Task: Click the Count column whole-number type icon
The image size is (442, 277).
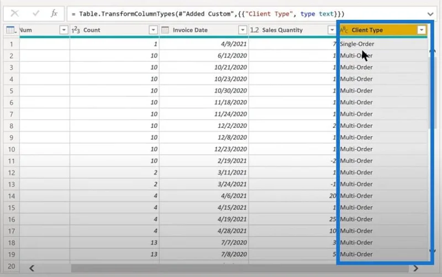Action: [x=76, y=30]
